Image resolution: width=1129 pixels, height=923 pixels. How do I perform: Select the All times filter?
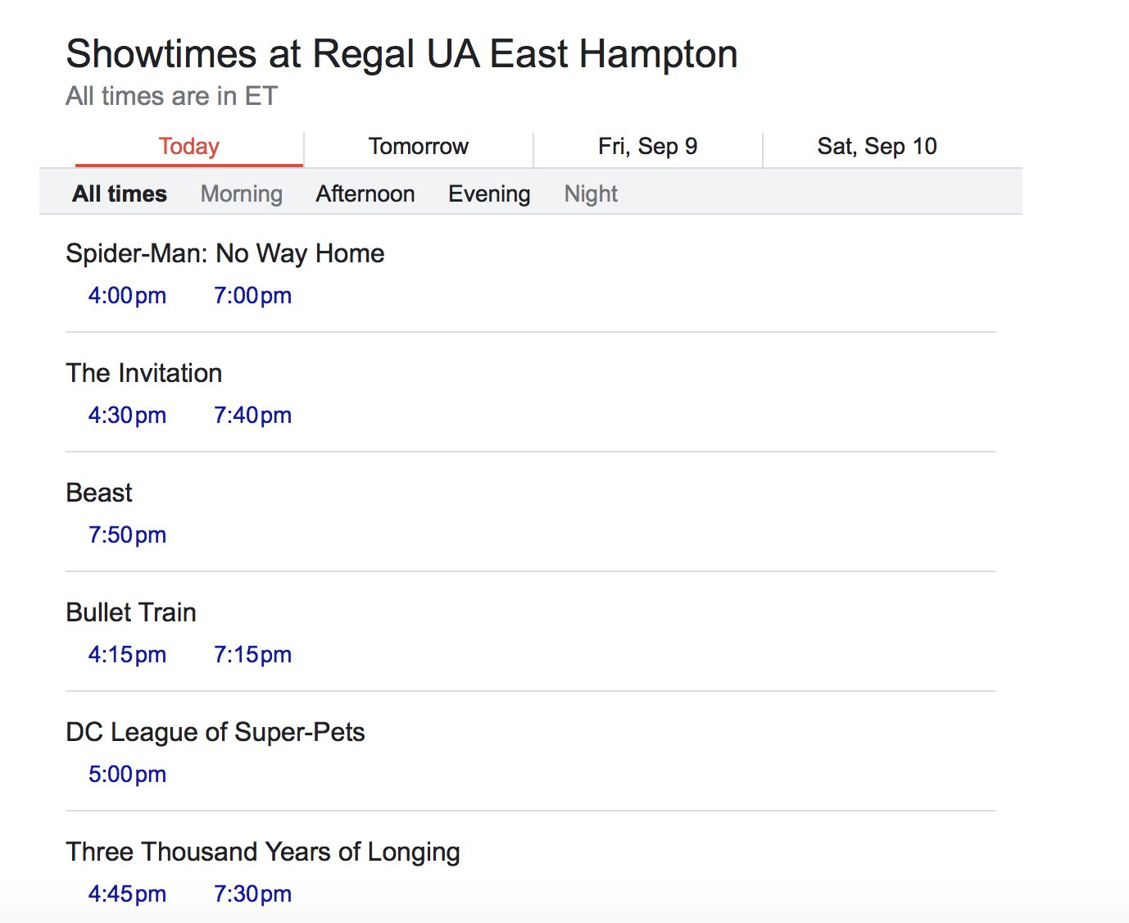pyautogui.click(x=120, y=194)
